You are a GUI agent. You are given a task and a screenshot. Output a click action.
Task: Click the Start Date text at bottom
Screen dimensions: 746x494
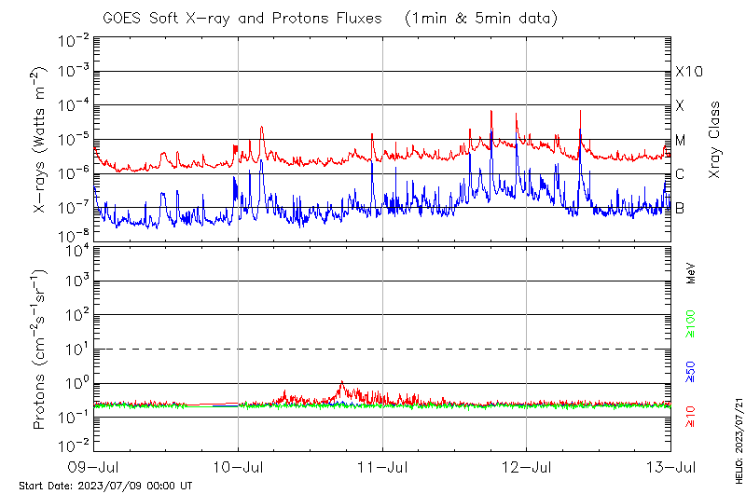105,486
